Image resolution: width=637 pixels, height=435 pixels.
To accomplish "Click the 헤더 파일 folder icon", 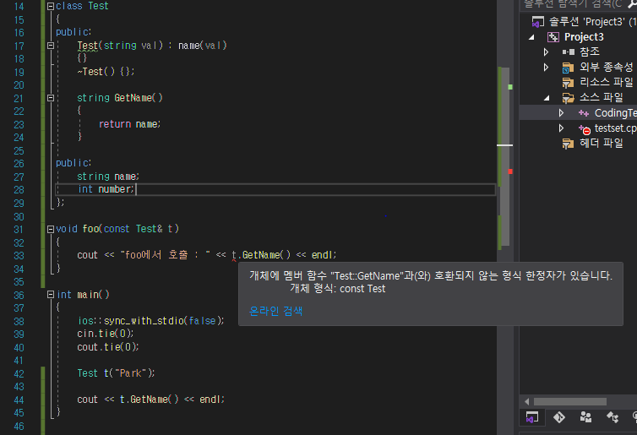I will pos(568,144).
